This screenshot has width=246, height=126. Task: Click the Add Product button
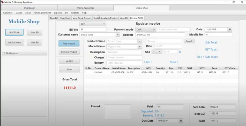(69, 43)
